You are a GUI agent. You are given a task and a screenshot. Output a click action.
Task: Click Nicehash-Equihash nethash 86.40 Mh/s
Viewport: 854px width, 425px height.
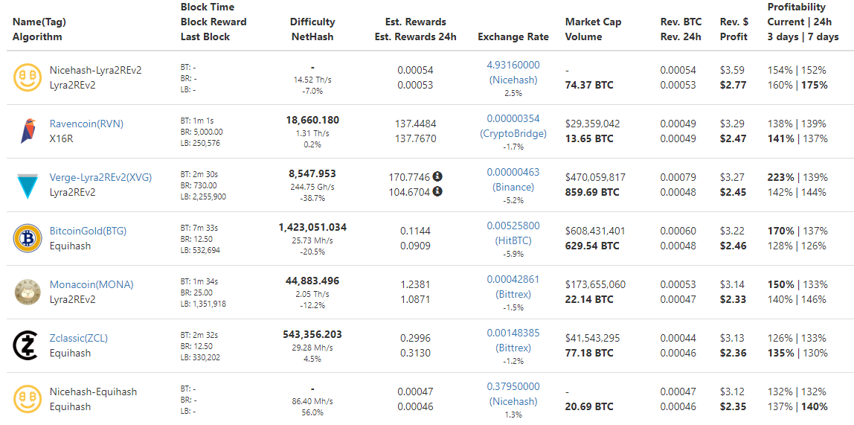pyautogui.click(x=312, y=401)
